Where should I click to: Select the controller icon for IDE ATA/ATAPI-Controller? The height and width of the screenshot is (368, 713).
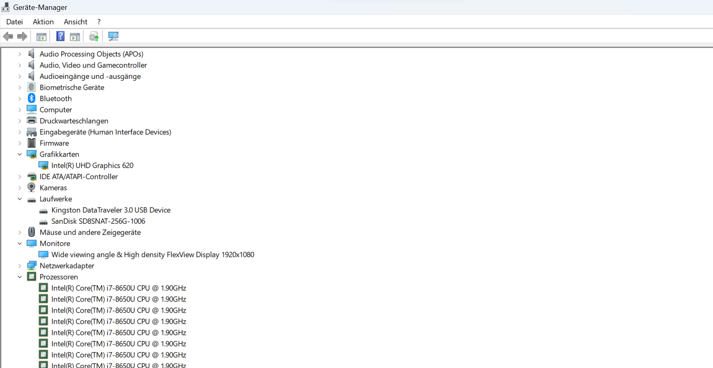(x=31, y=177)
